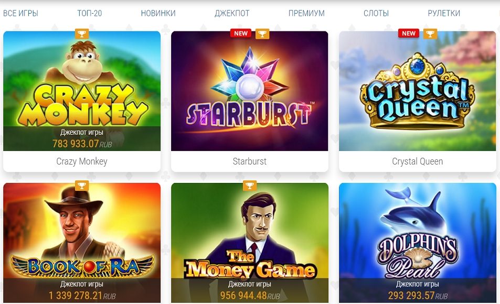
Task: Launch the Crazy Monkey game thumbnail
Action: pos(82,91)
